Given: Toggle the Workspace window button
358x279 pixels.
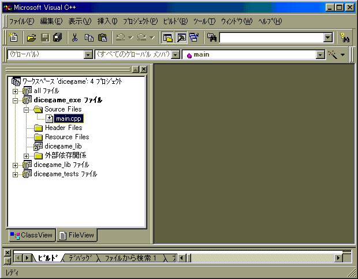Looking at the screenshot, I should pos(167,38).
